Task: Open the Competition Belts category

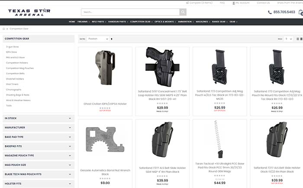Action: 15,73
